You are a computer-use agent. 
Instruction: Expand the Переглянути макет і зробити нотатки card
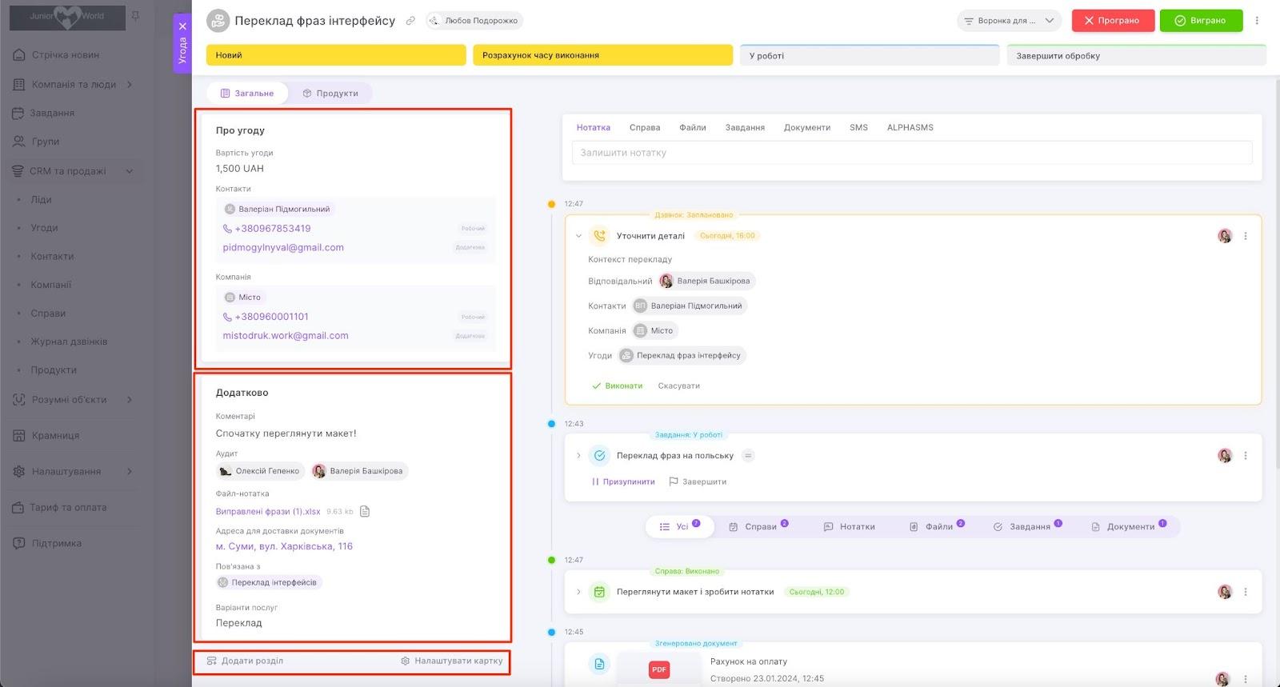[x=578, y=592]
